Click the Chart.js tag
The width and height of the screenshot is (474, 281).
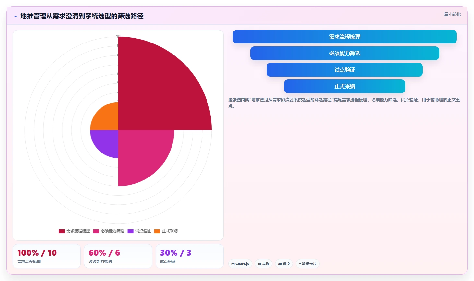(x=240, y=264)
